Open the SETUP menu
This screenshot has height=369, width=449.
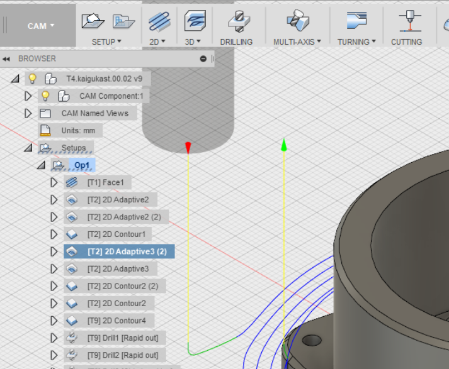pos(106,42)
